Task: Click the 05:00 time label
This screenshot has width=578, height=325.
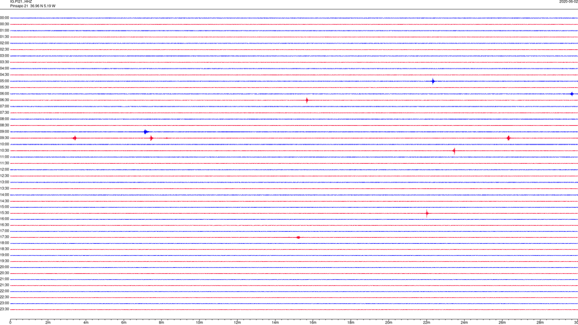Action: tap(4, 81)
